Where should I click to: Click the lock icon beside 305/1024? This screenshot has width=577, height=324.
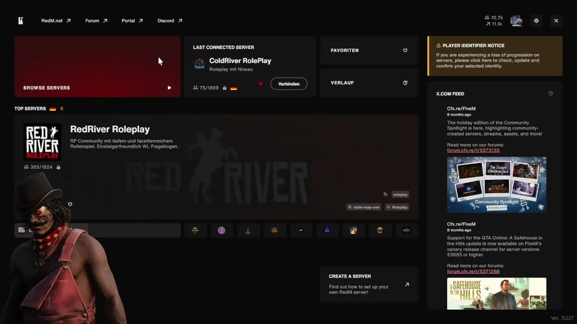58,167
